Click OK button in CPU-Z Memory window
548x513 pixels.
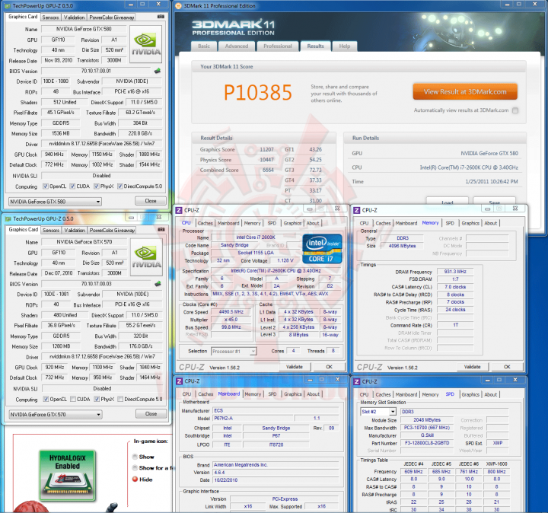pos(507,367)
